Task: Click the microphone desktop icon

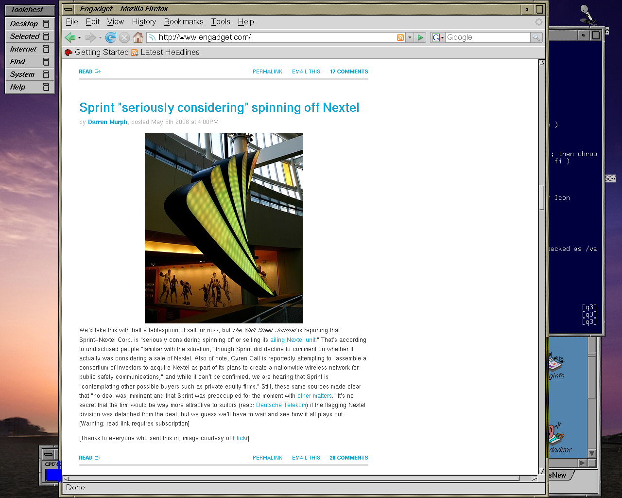Action: click(588, 15)
